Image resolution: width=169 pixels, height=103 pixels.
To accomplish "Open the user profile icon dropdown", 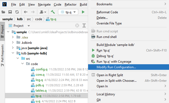I will pos(43,12).
